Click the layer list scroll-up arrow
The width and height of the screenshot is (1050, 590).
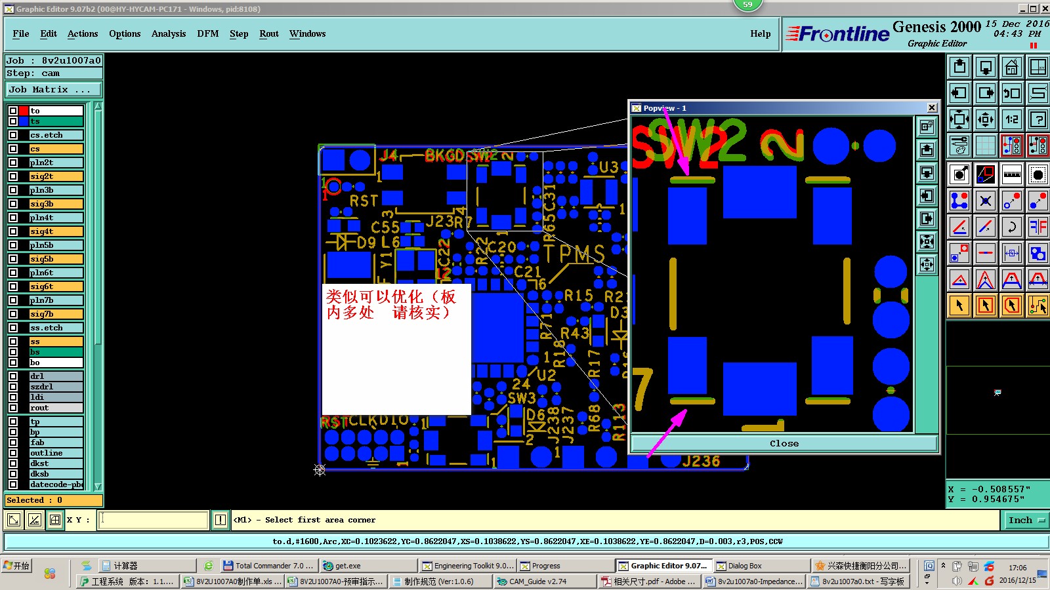pos(98,106)
